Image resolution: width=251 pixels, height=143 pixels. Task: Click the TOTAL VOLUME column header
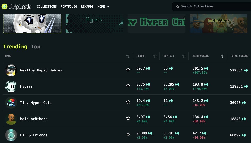tap(239, 56)
